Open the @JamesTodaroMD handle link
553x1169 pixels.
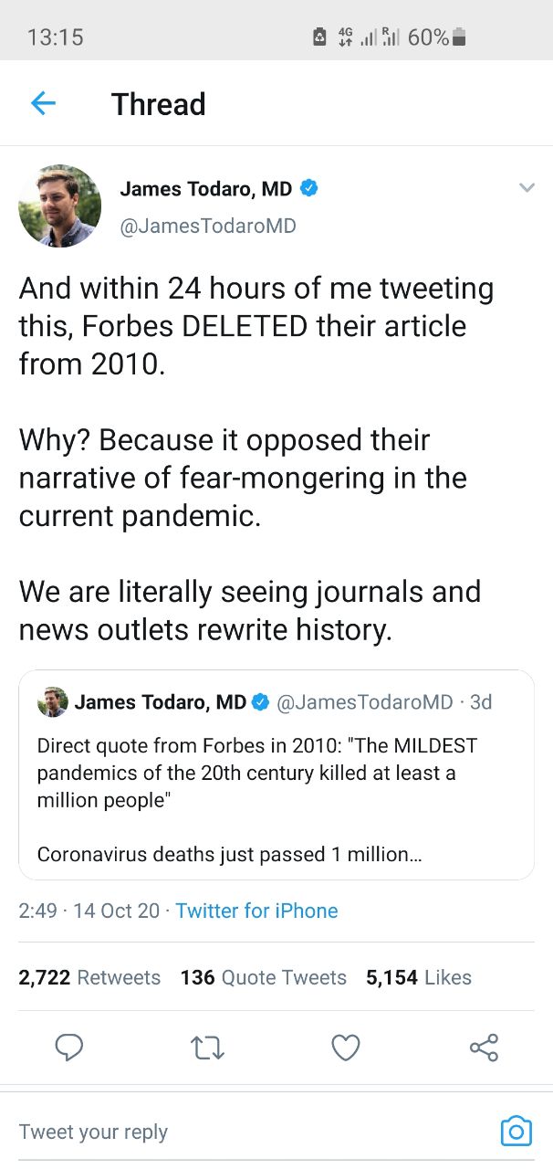208,226
